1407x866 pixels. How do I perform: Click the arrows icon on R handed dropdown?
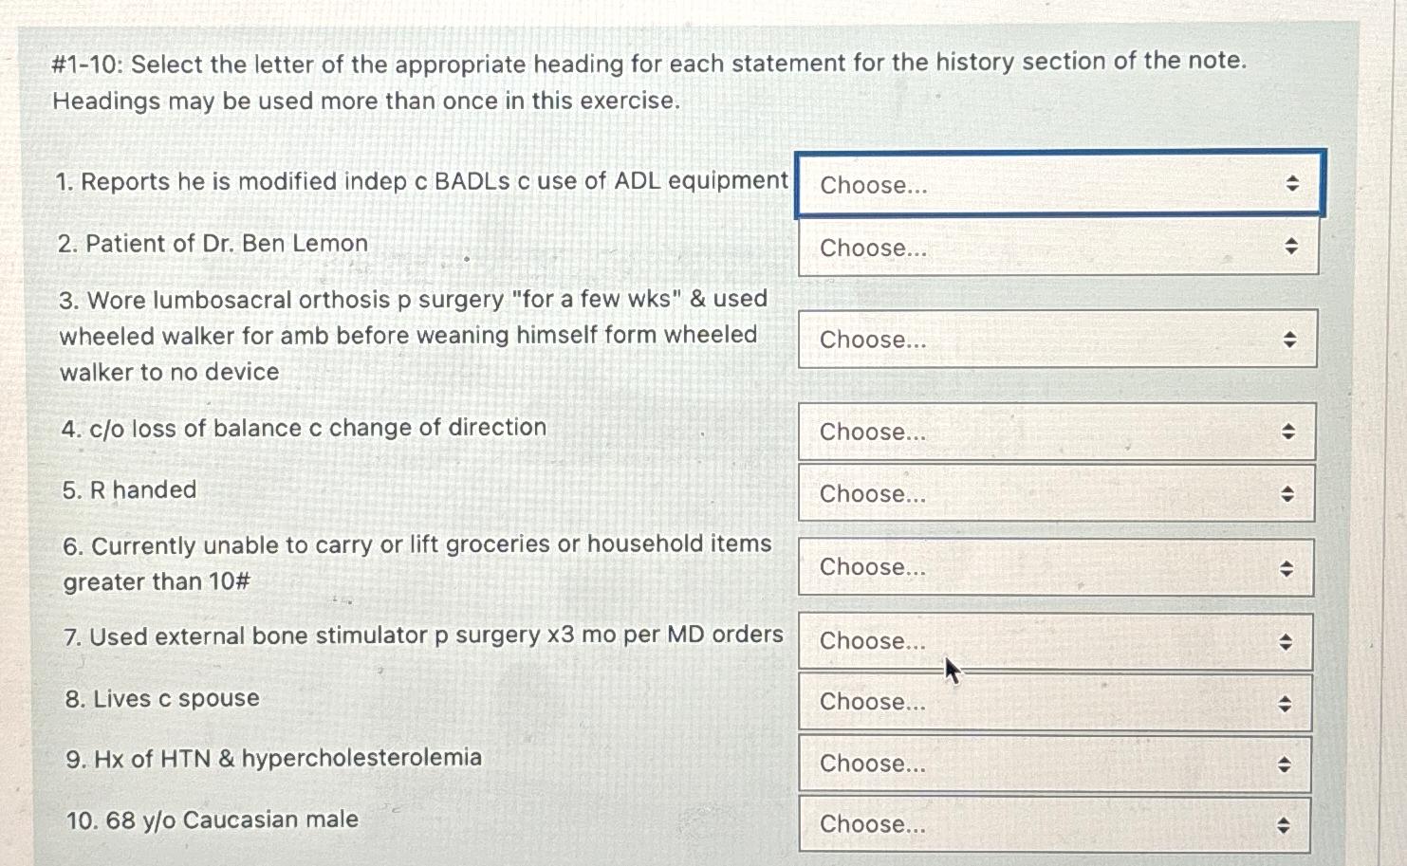click(x=1288, y=493)
